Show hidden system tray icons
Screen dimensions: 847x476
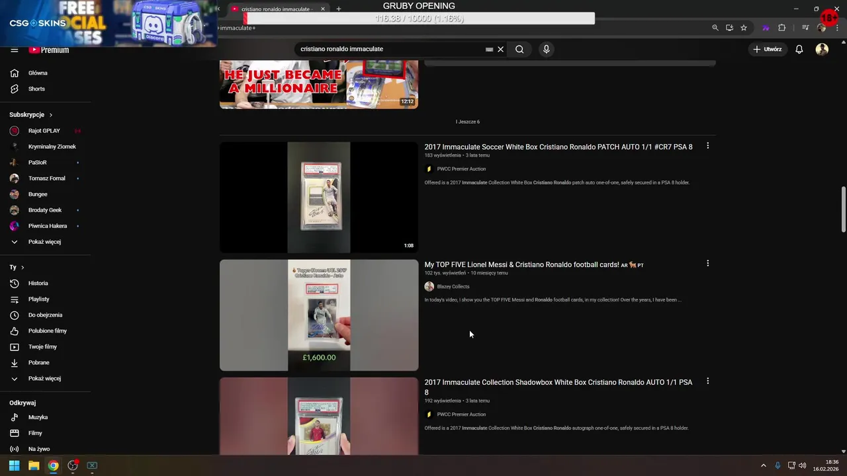763,465
